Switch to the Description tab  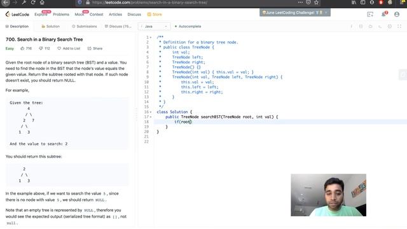click(x=17, y=27)
